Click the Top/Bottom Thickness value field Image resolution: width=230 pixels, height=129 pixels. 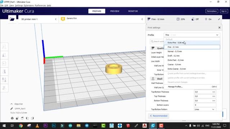pos(205,92)
